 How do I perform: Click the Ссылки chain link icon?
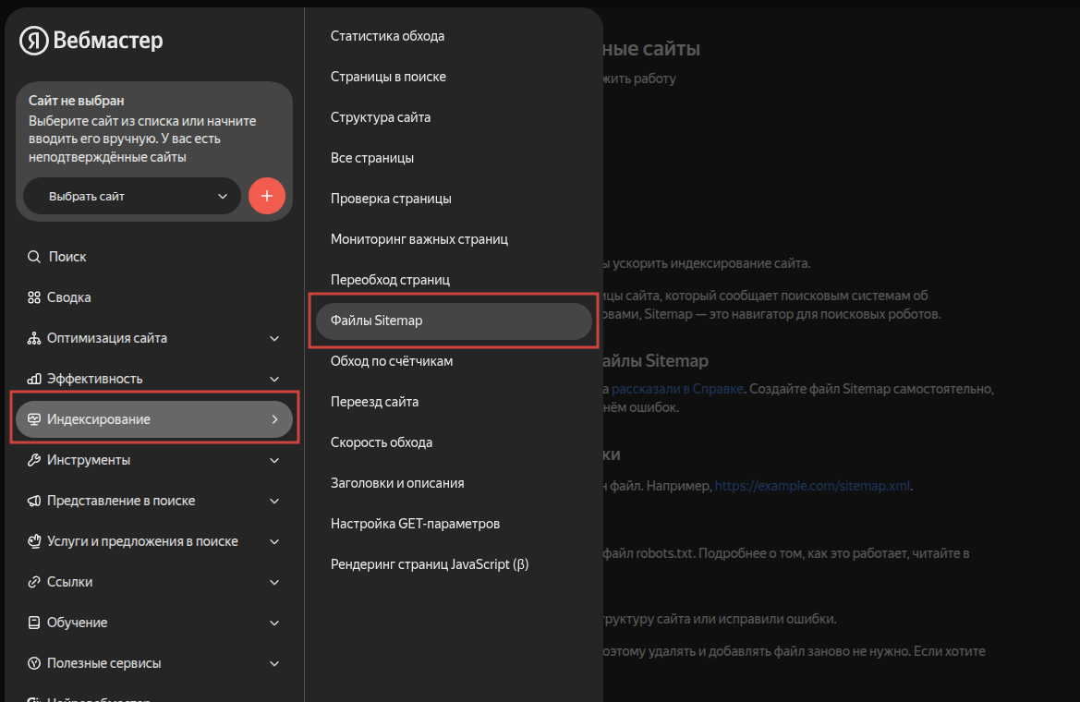tap(34, 582)
